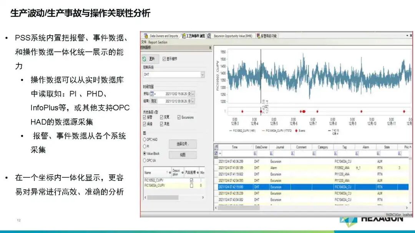Click filter icon in the Comment column

click(293, 153)
